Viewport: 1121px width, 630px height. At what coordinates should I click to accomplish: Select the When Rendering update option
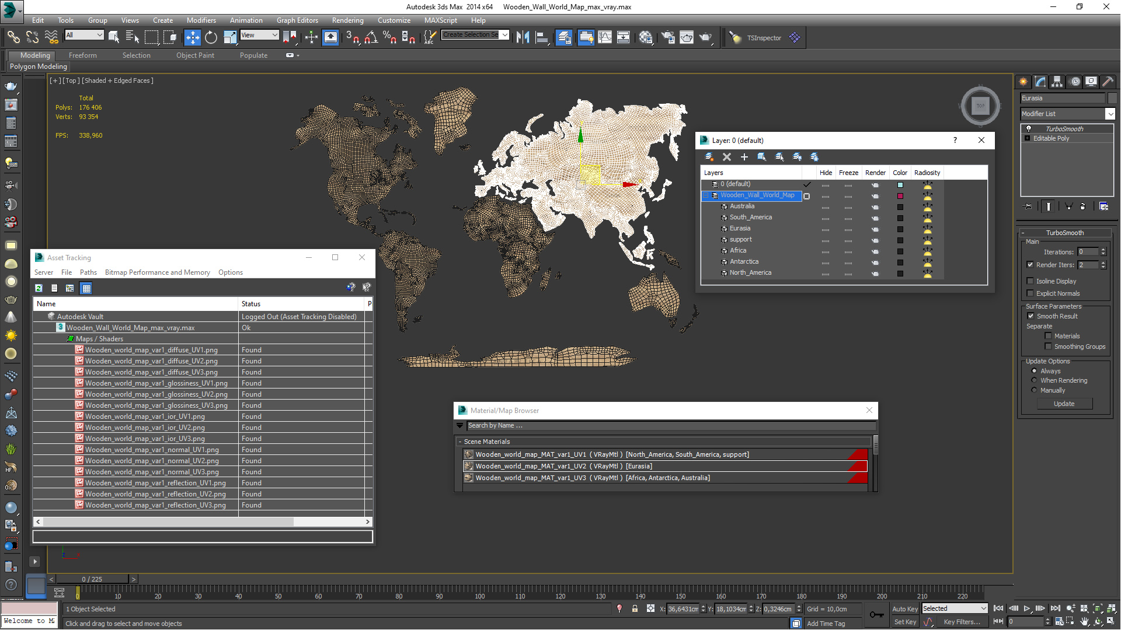point(1034,380)
